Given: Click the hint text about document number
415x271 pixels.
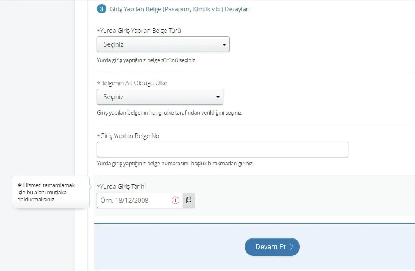Looking at the screenshot, I should (x=175, y=163).
